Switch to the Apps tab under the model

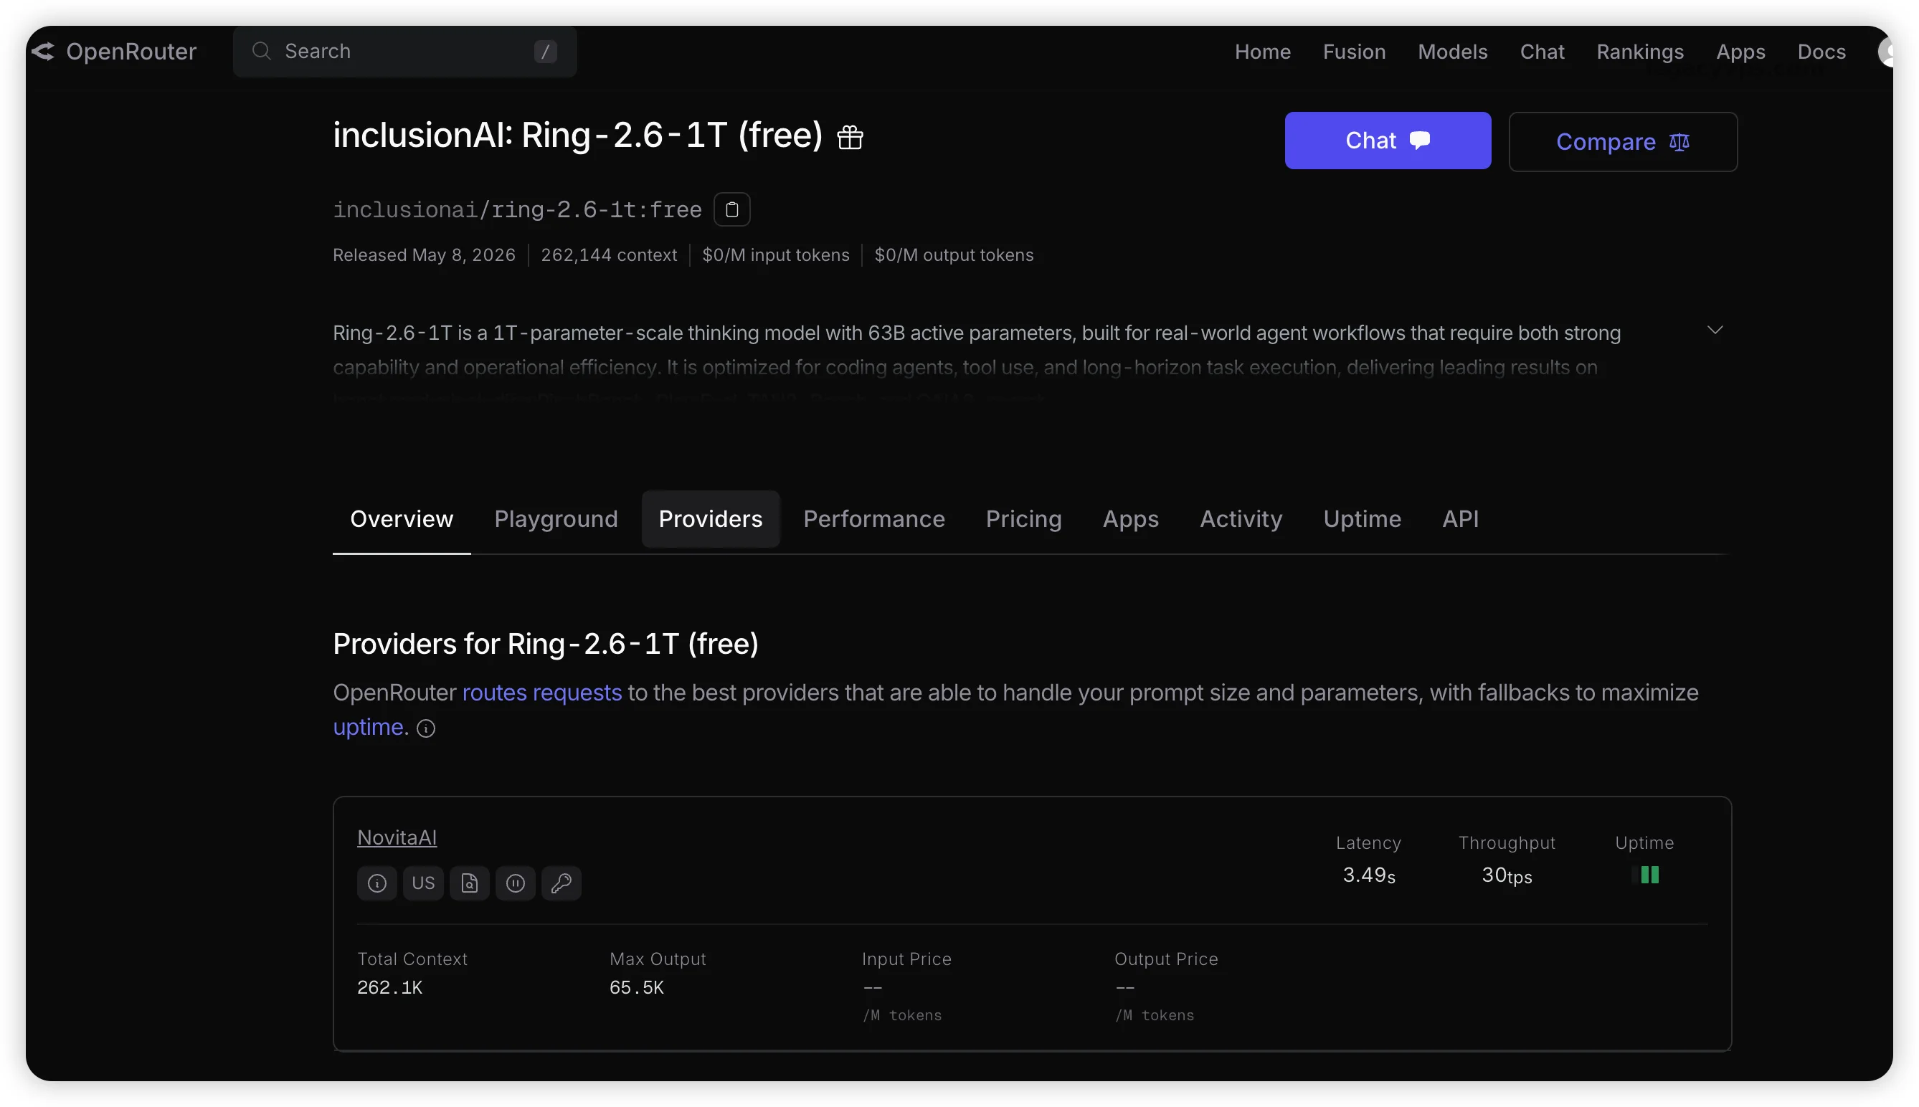1131,518
